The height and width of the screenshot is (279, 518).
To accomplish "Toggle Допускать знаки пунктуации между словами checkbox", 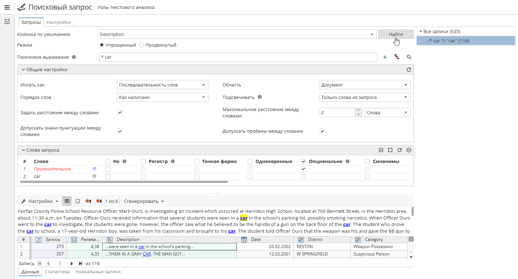I will (120, 131).
